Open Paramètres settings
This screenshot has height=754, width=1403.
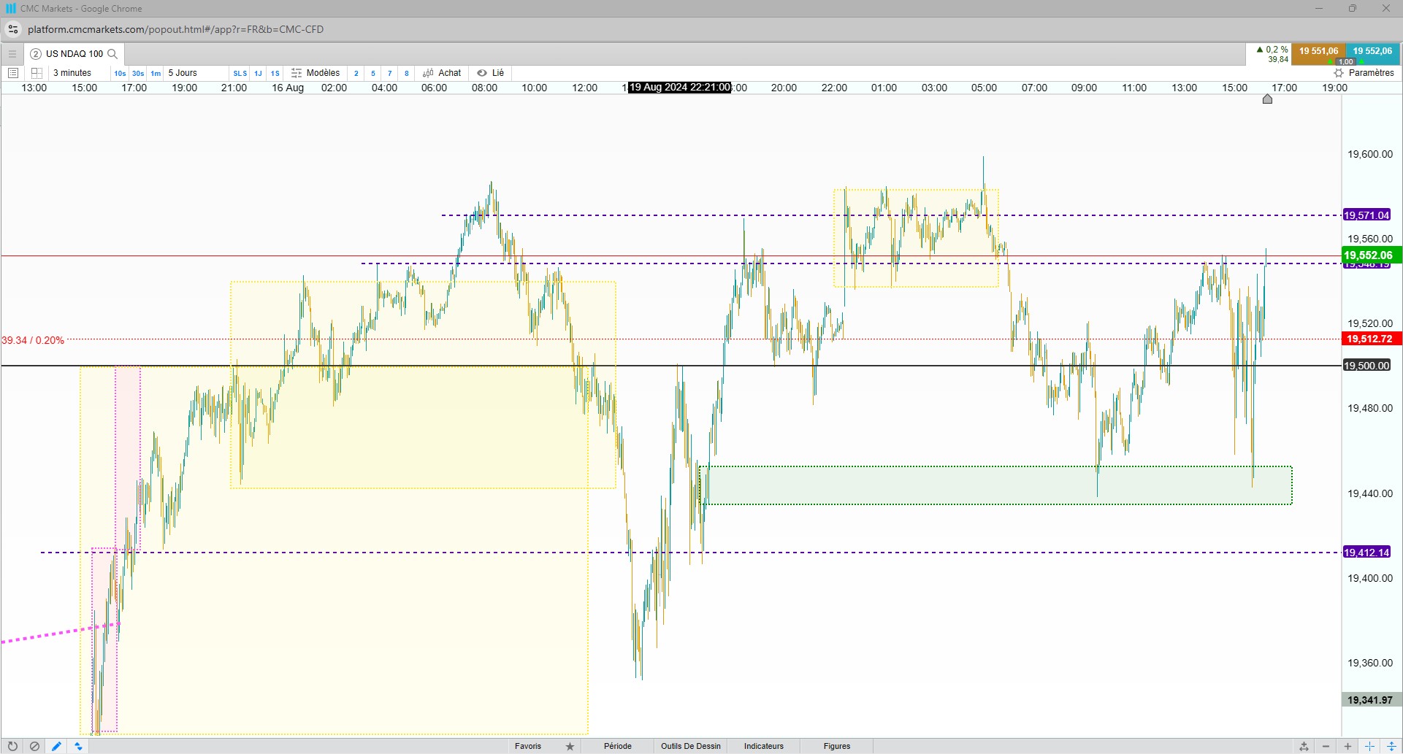[x=1364, y=73]
